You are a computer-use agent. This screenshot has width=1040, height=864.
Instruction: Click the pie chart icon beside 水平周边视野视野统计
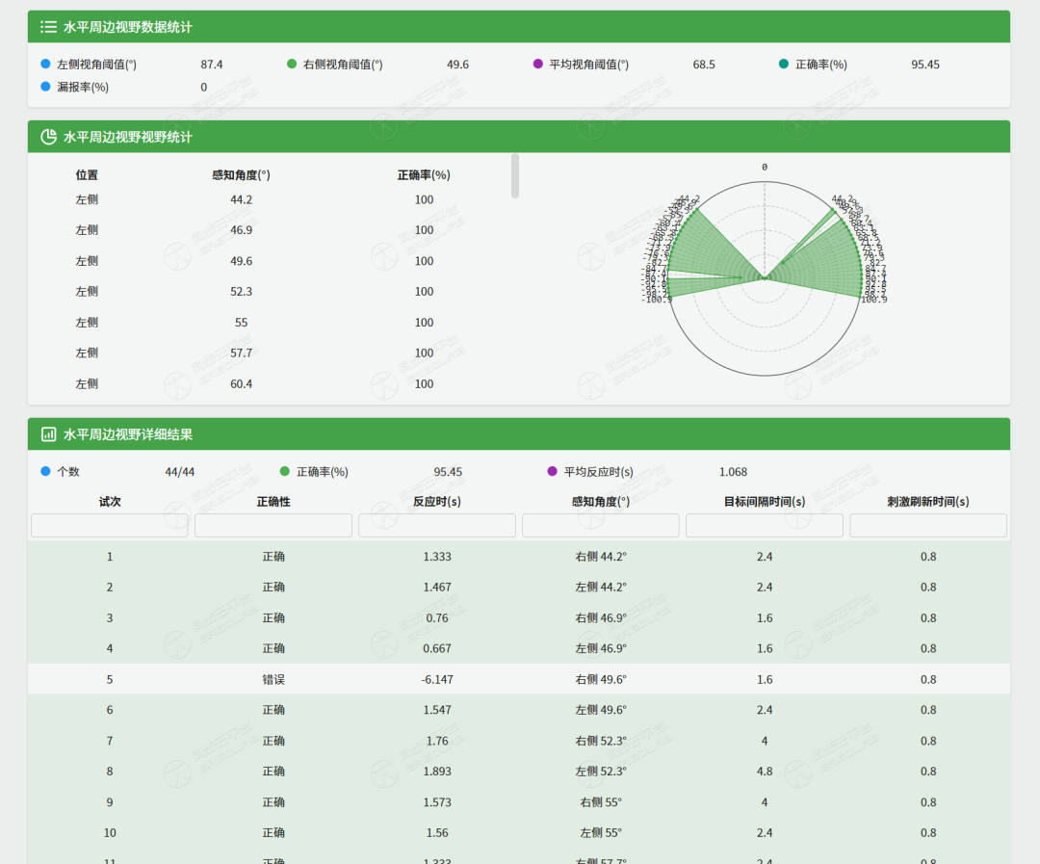tap(48, 137)
